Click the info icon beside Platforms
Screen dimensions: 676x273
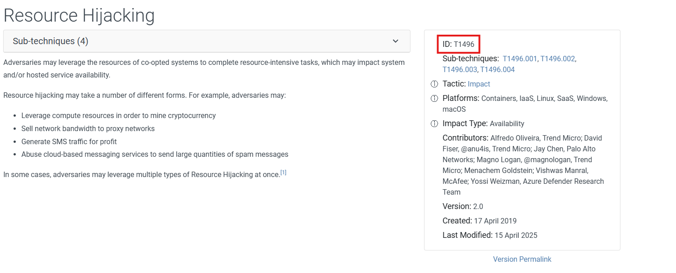coord(434,99)
